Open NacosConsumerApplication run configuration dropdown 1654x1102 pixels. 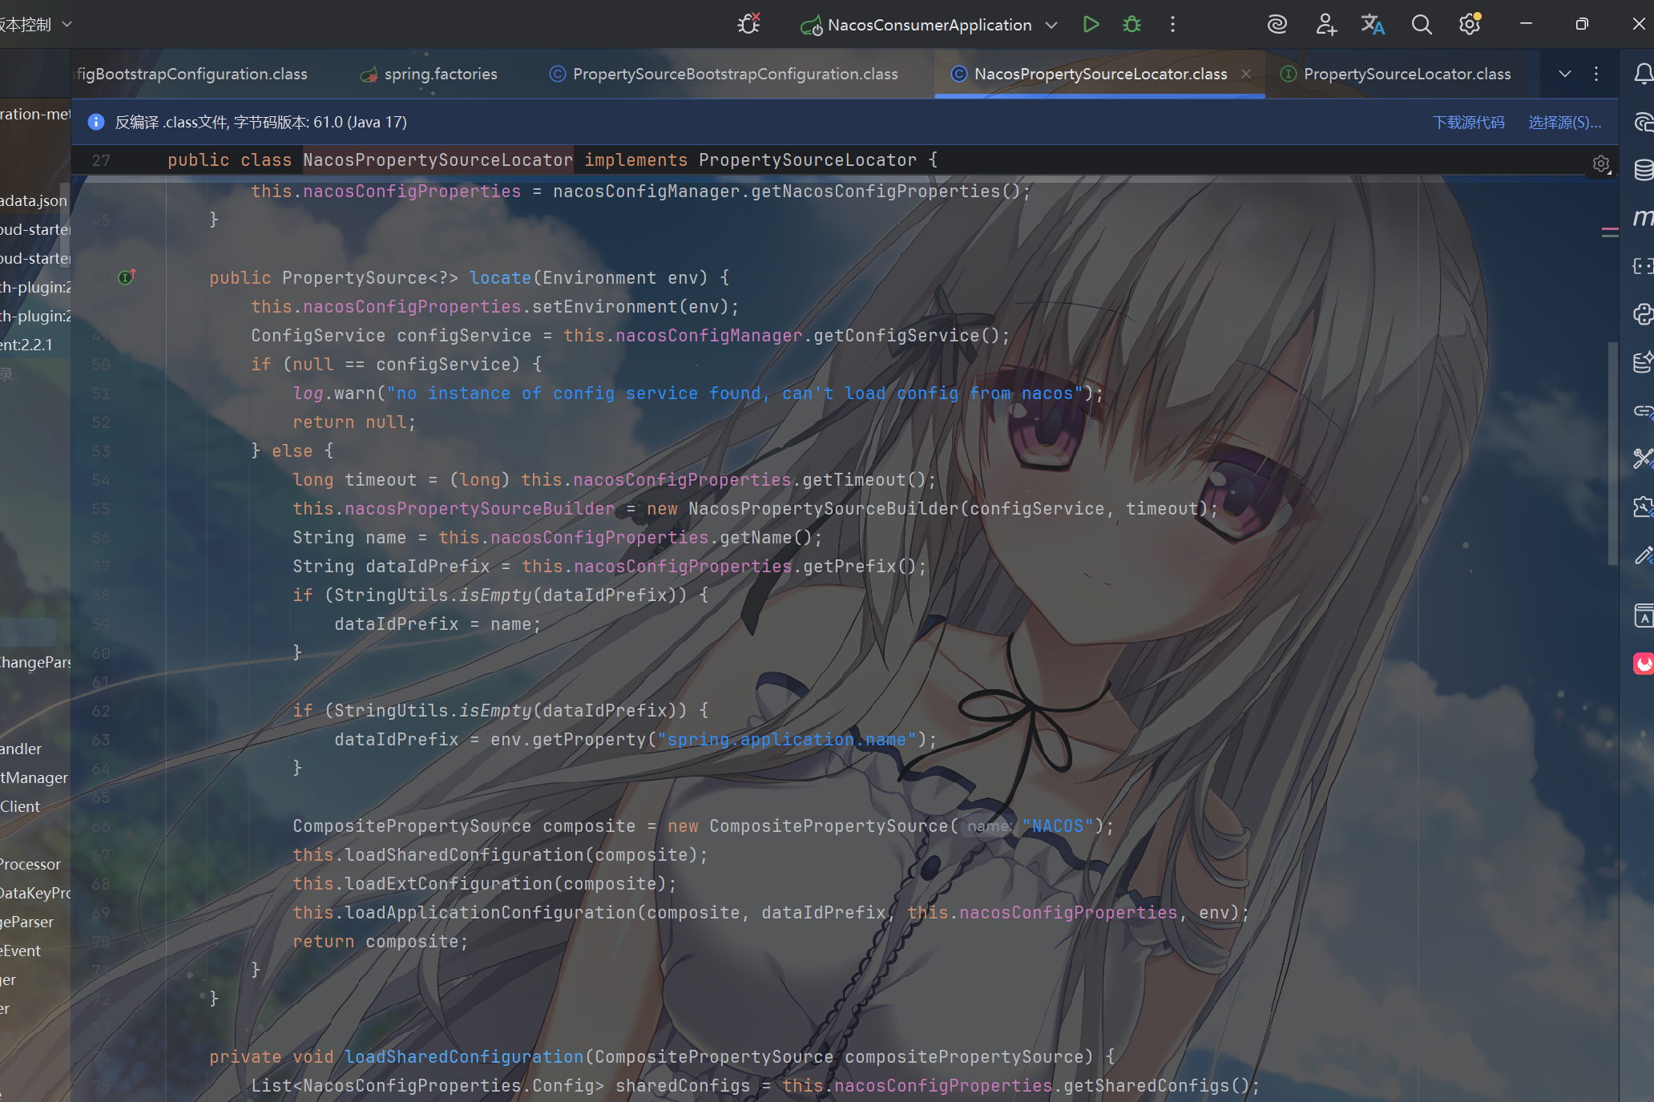930,24
